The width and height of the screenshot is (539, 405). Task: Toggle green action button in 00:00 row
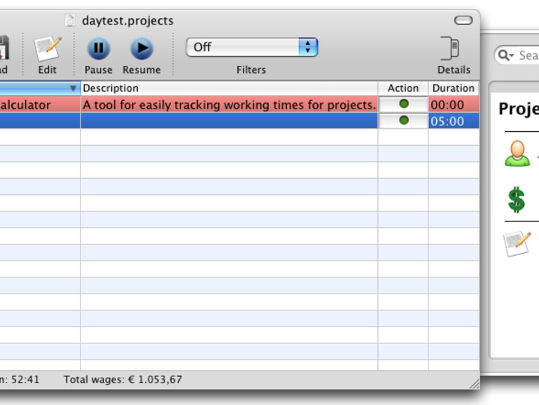(x=404, y=104)
